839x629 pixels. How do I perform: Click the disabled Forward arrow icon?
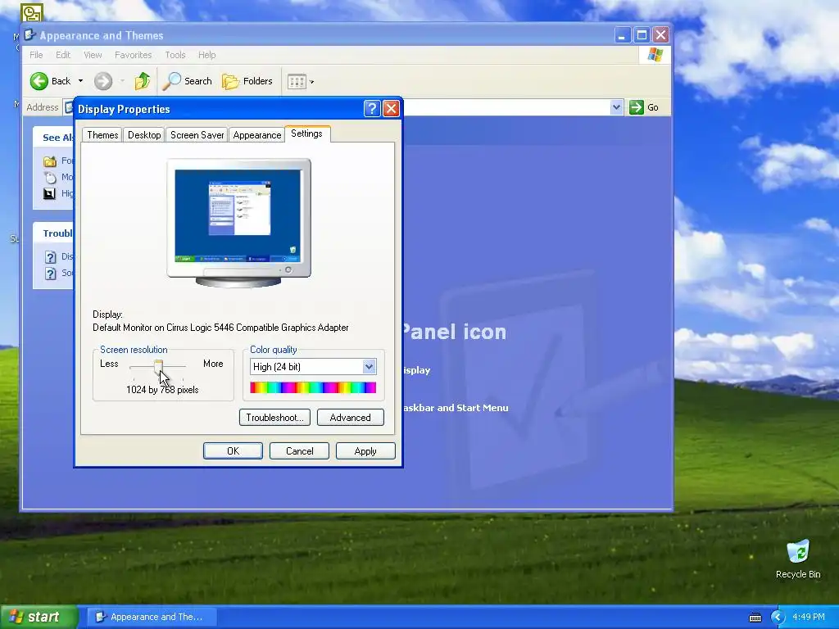[102, 81]
